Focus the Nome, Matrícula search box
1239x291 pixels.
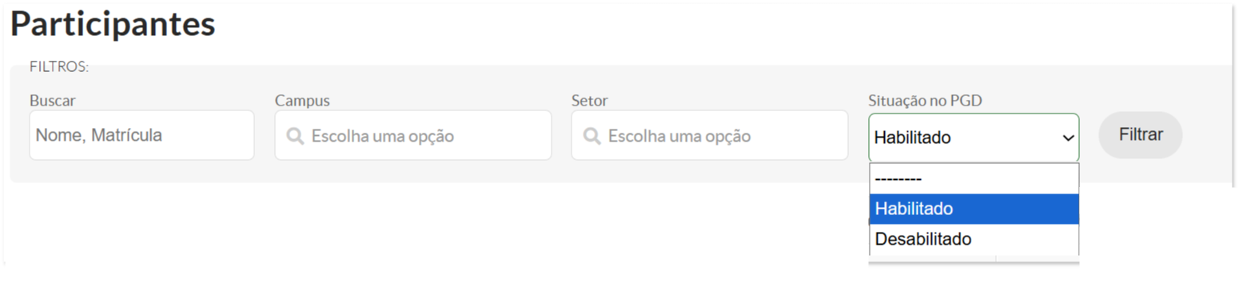[x=141, y=135]
